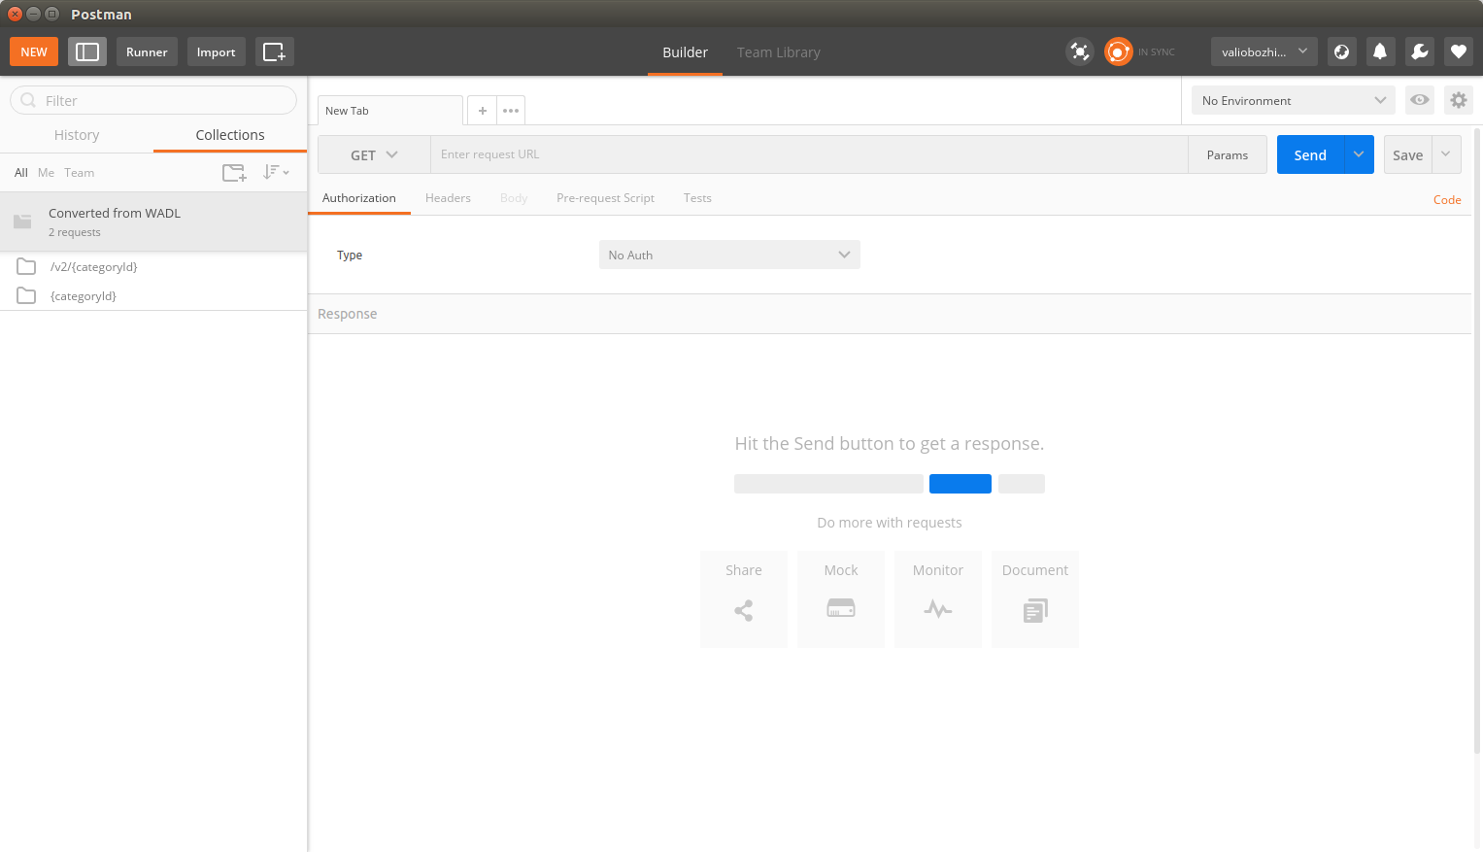Click the search icon in Filter box
1483x852 pixels.
pyautogui.click(x=28, y=100)
